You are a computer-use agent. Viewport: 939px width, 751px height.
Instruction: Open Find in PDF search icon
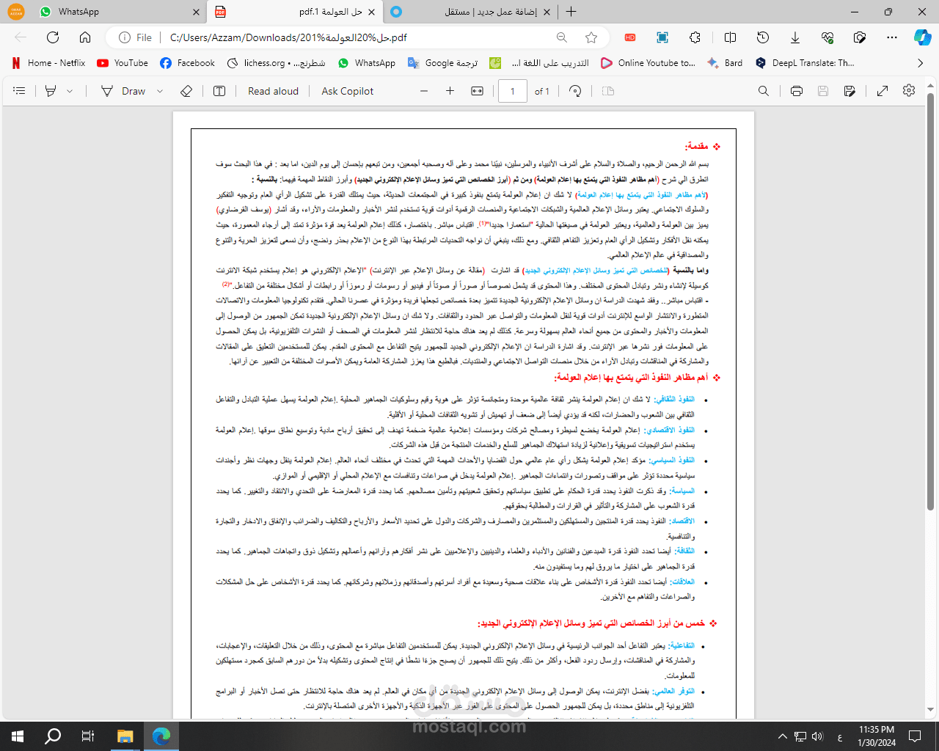(x=764, y=91)
